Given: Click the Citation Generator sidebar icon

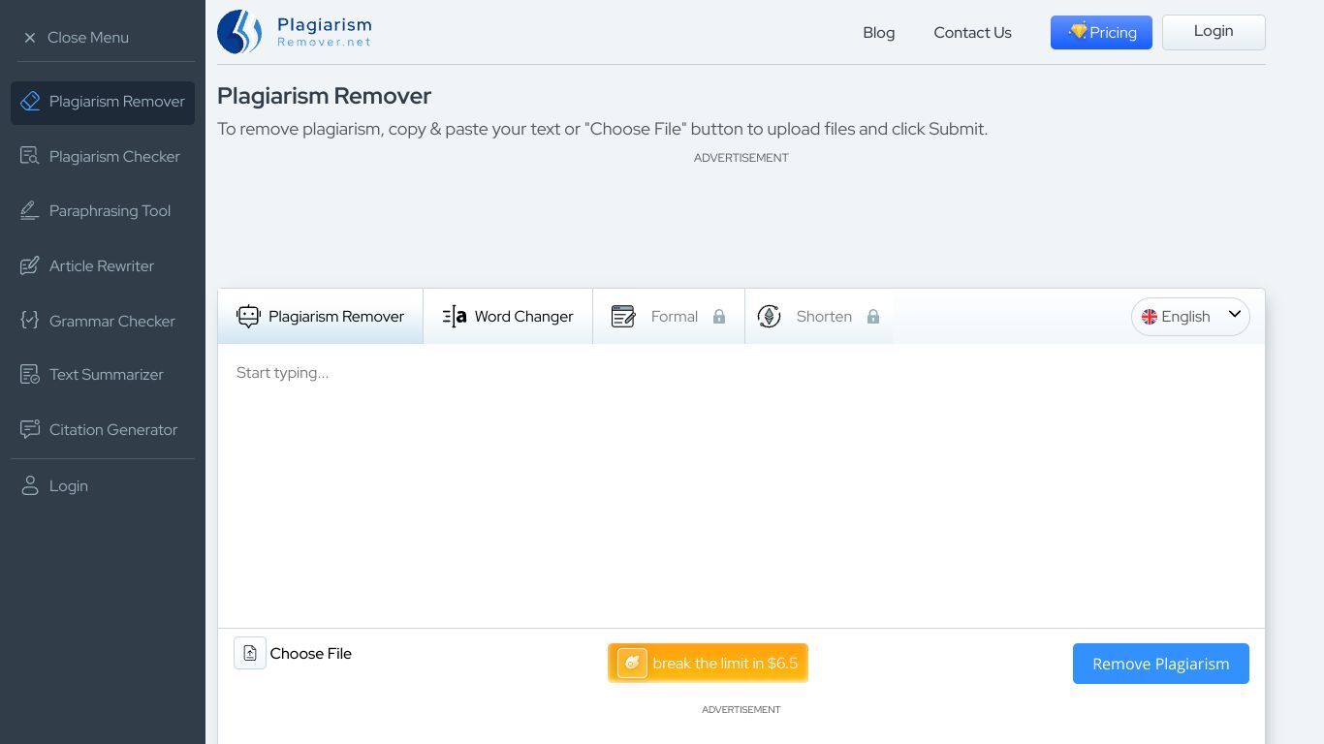Looking at the screenshot, I should click(x=30, y=429).
